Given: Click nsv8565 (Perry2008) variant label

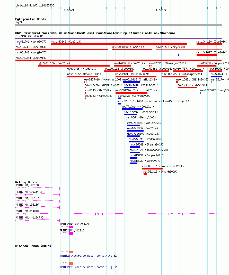Looking at the screenshot, I should 170,47.
